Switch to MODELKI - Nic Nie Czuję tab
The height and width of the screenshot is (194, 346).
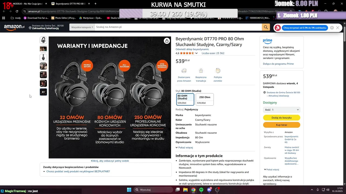click(28, 4)
